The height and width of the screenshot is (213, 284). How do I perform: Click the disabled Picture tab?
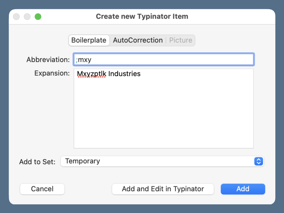coord(180,40)
